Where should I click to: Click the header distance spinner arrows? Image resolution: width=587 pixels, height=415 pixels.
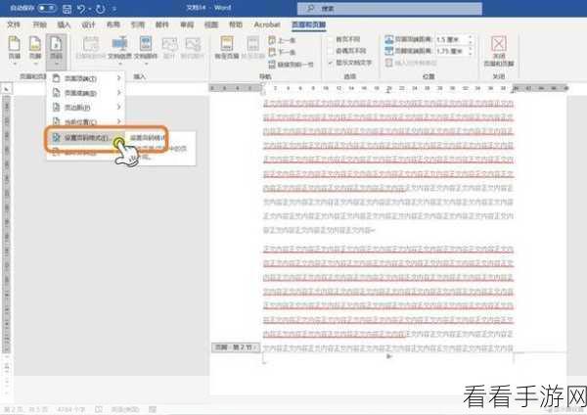(x=471, y=39)
